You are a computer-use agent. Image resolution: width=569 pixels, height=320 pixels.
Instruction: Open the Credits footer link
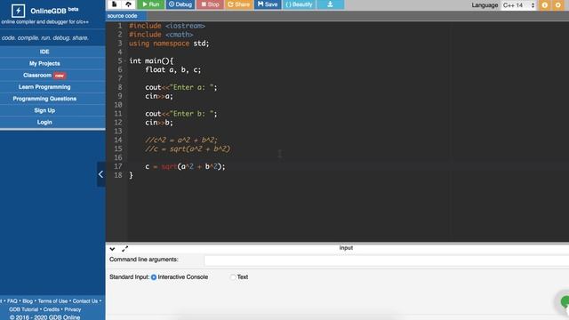click(52, 309)
